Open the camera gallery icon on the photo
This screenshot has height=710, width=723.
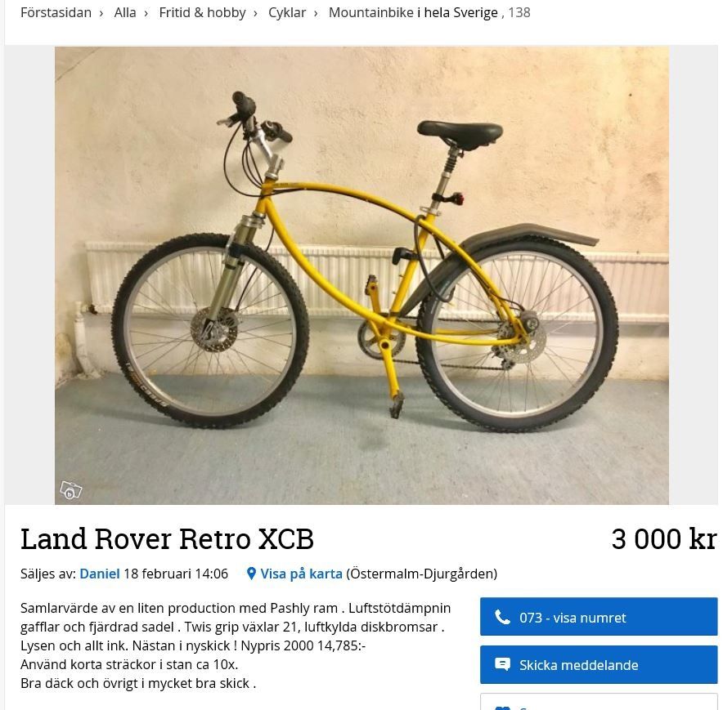(71, 490)
